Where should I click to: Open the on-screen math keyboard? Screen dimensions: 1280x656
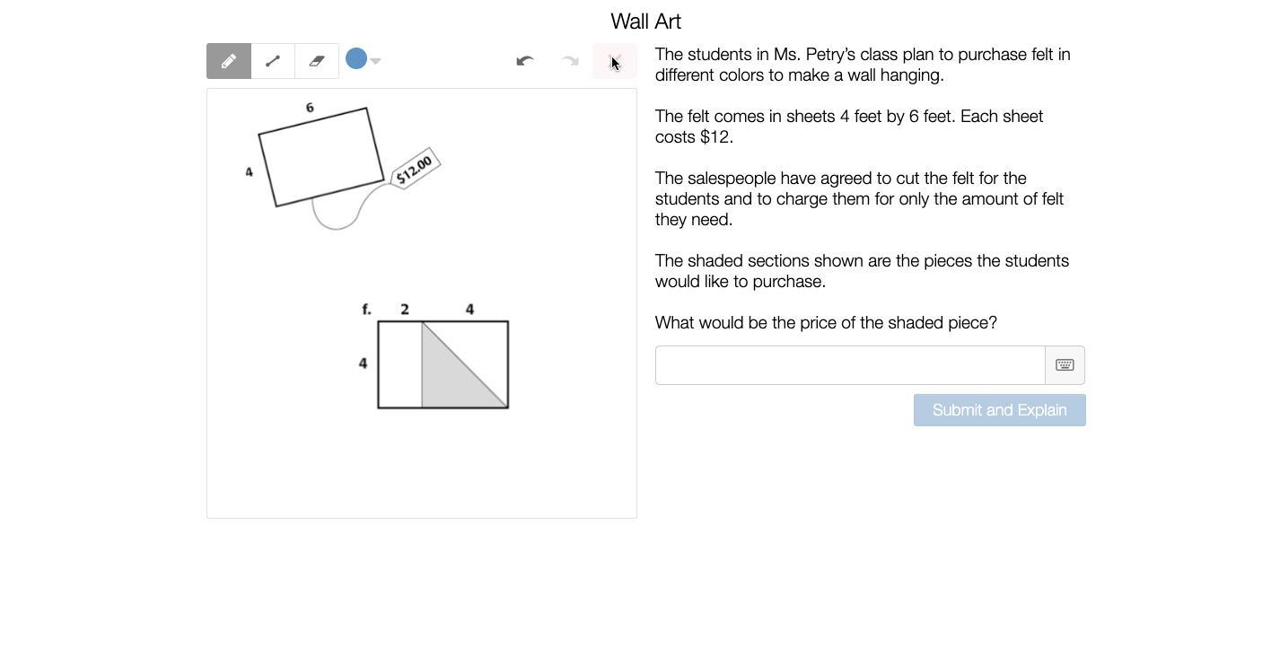1065,365
